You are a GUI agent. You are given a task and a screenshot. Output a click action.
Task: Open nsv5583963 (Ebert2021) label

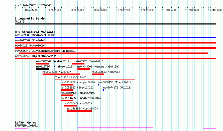tap(77, 87)
